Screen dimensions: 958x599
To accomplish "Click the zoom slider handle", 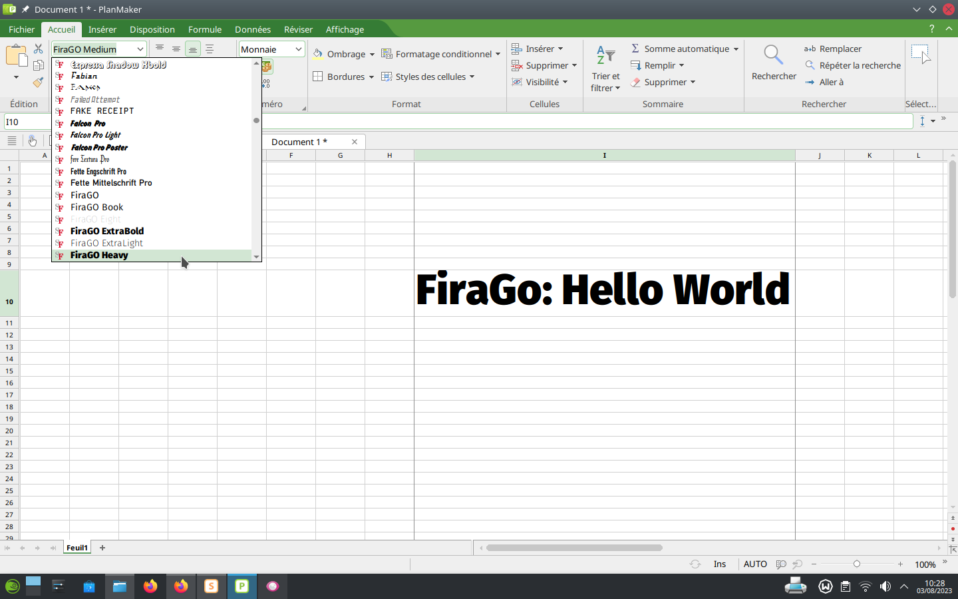I will pos(857,564).
